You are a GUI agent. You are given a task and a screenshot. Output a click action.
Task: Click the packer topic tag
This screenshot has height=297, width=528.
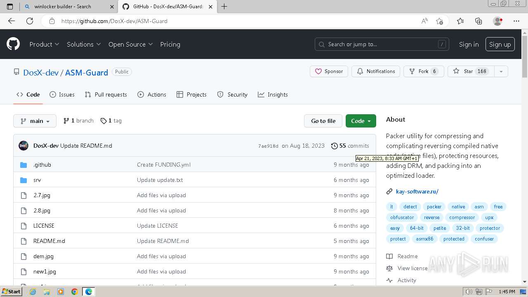(434, 207)
